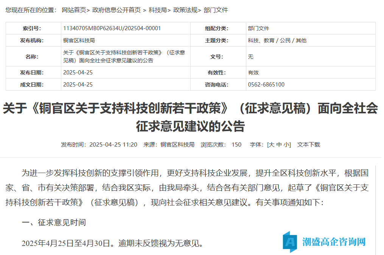Click the section heading 一、征求意见时间
Screen dimensions: 384x255
pyautogui.click(x=54, y=223)
